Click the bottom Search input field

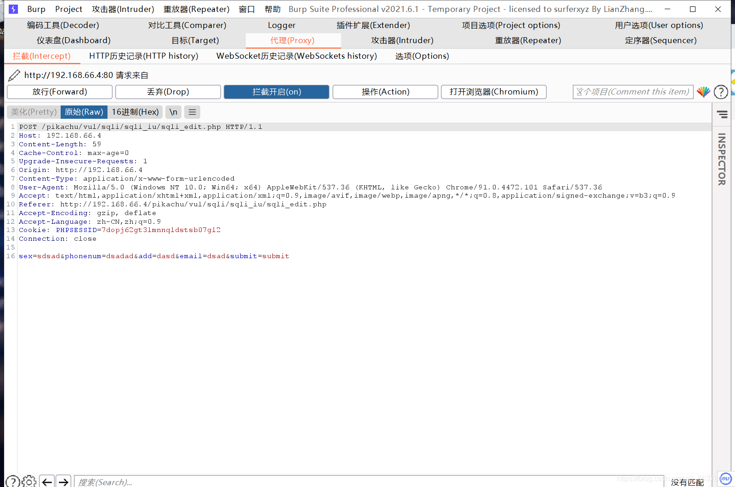tap(369, 481)
